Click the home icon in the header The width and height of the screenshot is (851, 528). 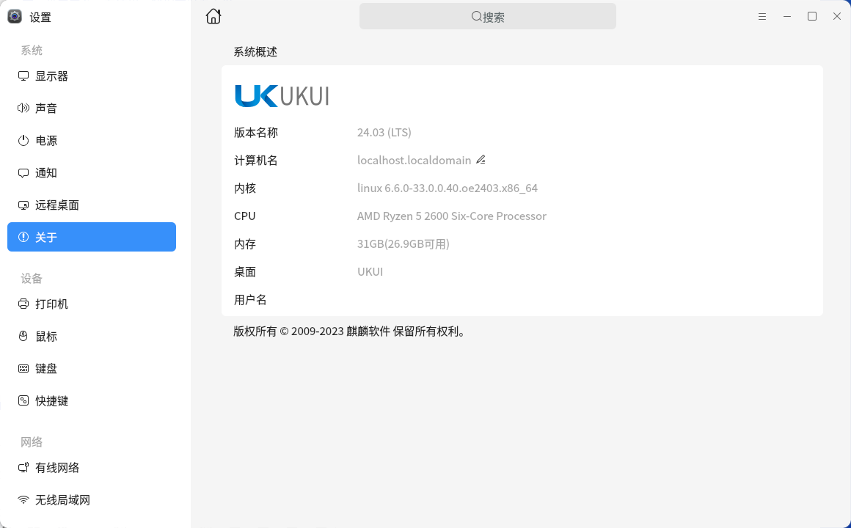[x=213, y=16]
